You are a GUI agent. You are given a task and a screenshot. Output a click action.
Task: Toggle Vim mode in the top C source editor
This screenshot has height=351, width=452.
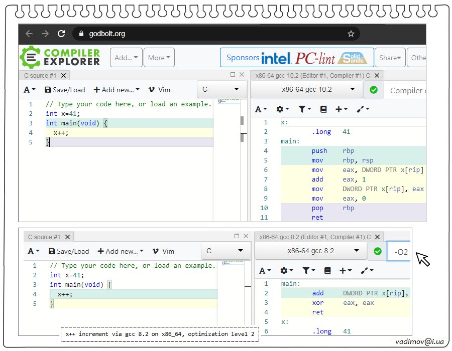tap(160, 90)
